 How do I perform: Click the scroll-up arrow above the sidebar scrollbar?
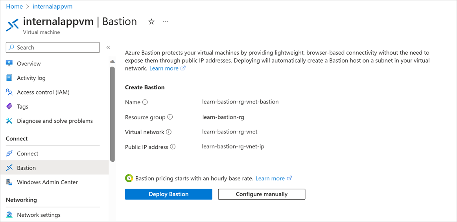click(112, 61)
